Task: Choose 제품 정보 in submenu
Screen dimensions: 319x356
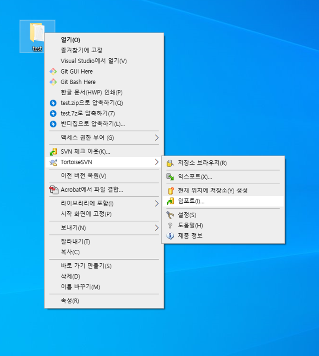Action: point(223,236)
